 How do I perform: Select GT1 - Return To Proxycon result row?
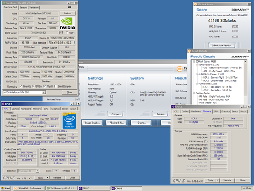222,68
